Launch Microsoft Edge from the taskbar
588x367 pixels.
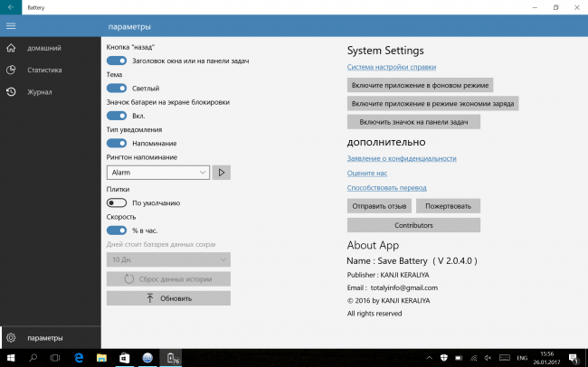[x=79, y=358]
